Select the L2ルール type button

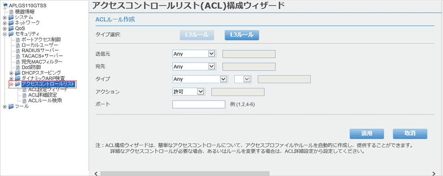(x=197, y=35)
